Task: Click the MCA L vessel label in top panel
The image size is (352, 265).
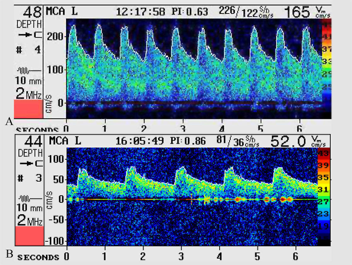Action: coord(62,11)
